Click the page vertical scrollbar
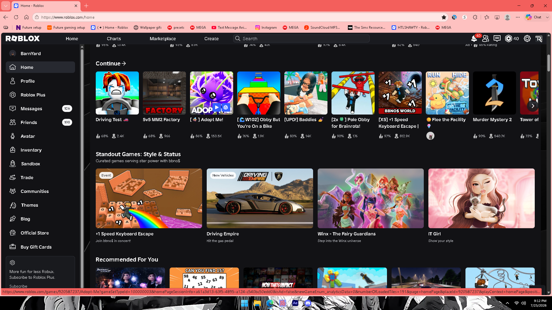 coord(549,63)
